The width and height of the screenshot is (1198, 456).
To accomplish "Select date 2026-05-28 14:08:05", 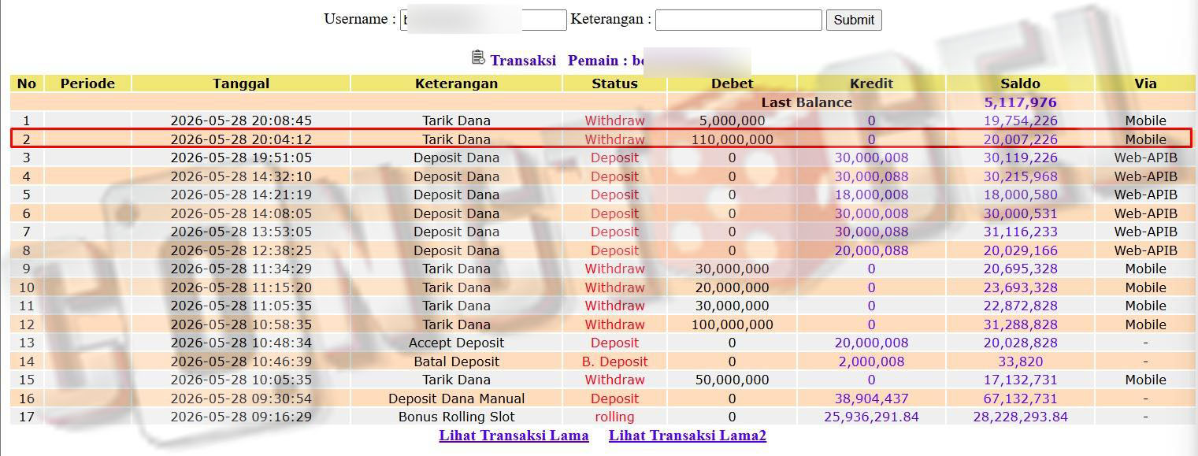I will (241, 213).
